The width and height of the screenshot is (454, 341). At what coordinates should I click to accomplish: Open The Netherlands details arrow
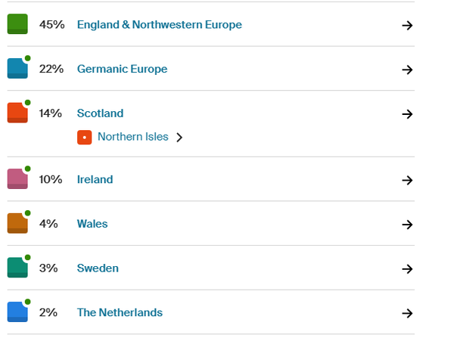pyautogui.click(x=407, y=313)
